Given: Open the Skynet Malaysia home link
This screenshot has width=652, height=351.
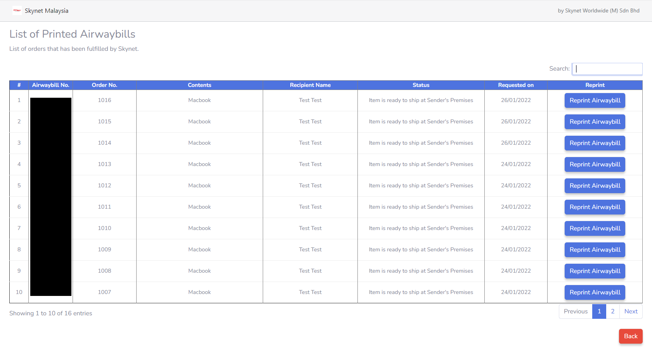Looking at the screenshot, I should 46,10.
